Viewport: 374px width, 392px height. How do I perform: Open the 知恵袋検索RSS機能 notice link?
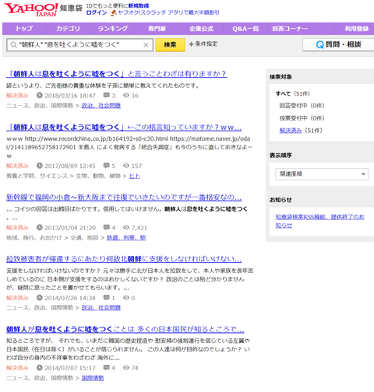[319, 221]
